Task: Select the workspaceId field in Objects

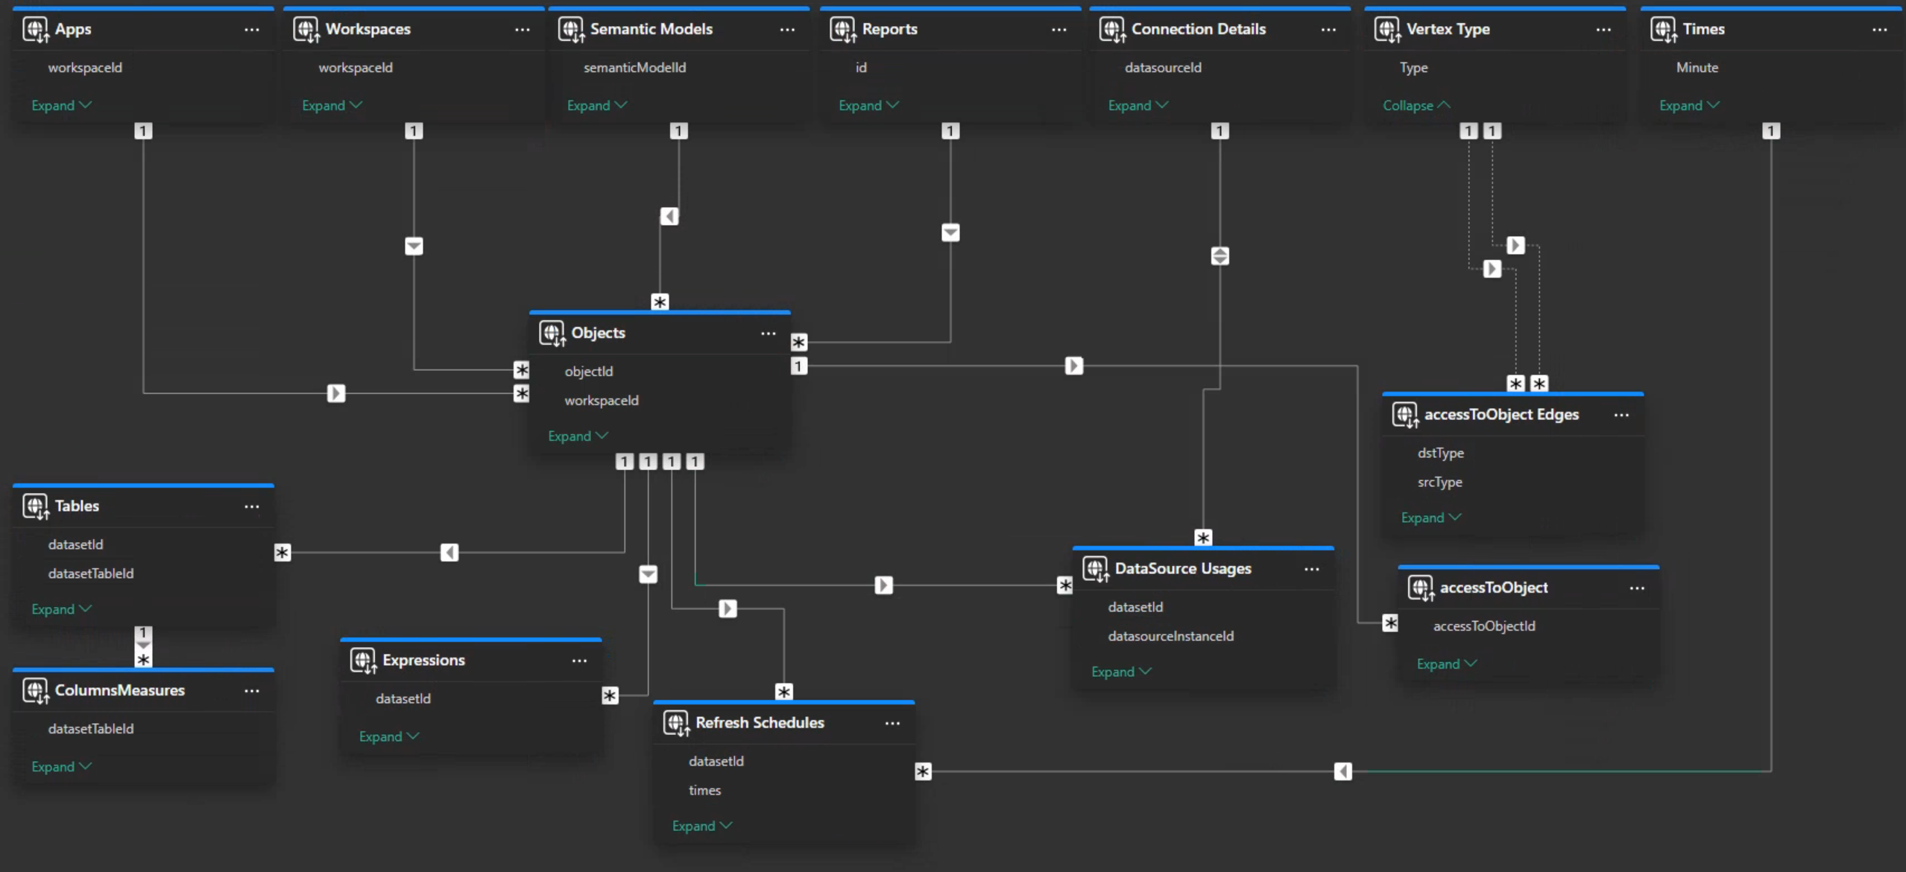Action: pos(601,401)
